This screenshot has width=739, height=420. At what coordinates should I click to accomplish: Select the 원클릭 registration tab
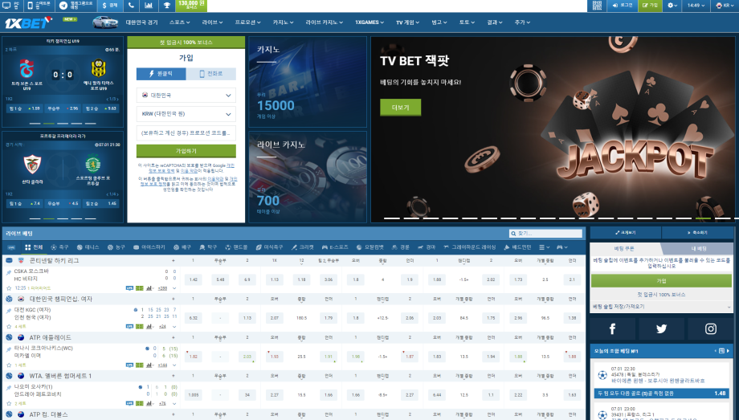(161, 74)
